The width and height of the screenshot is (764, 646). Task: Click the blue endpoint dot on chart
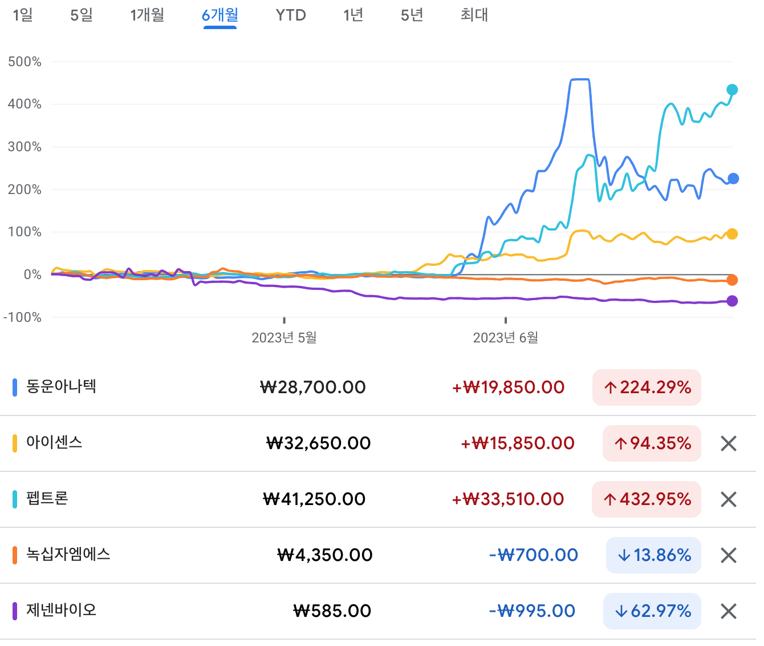[733, 179]
